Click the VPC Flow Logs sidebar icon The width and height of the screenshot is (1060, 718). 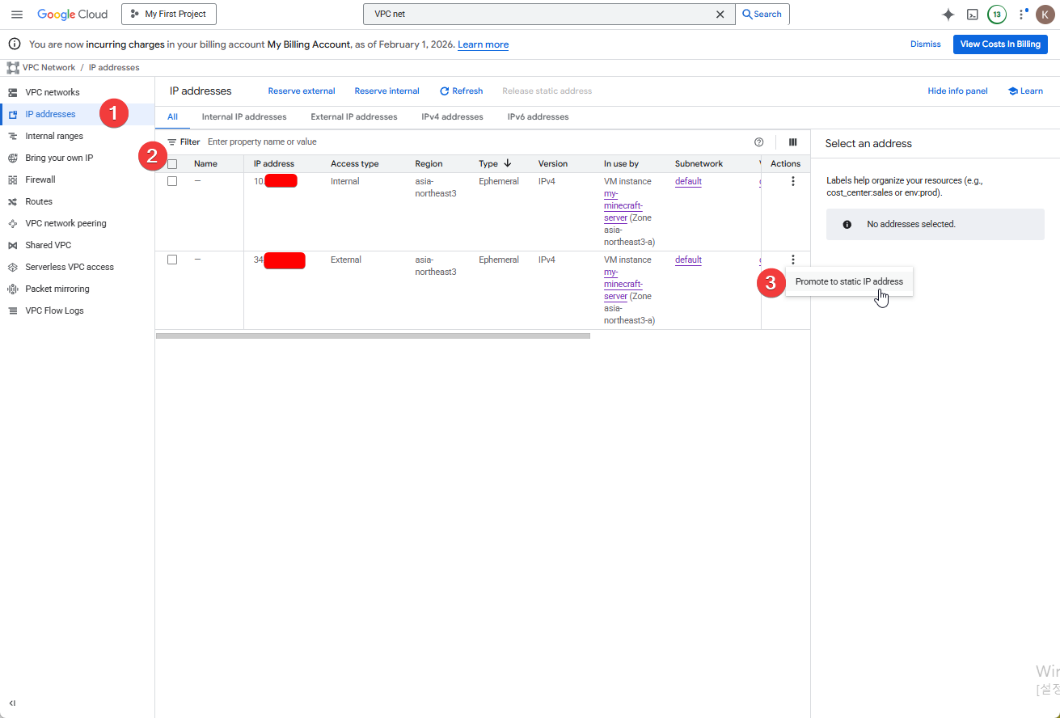click(13, 311)
